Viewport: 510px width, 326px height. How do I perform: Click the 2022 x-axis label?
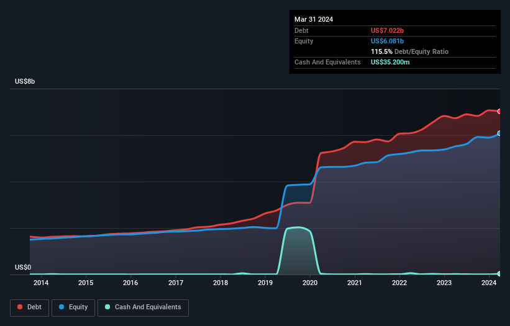[399, 283]
